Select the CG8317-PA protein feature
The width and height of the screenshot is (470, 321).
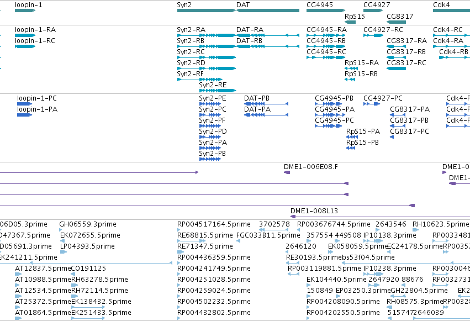tap(398, 115)
